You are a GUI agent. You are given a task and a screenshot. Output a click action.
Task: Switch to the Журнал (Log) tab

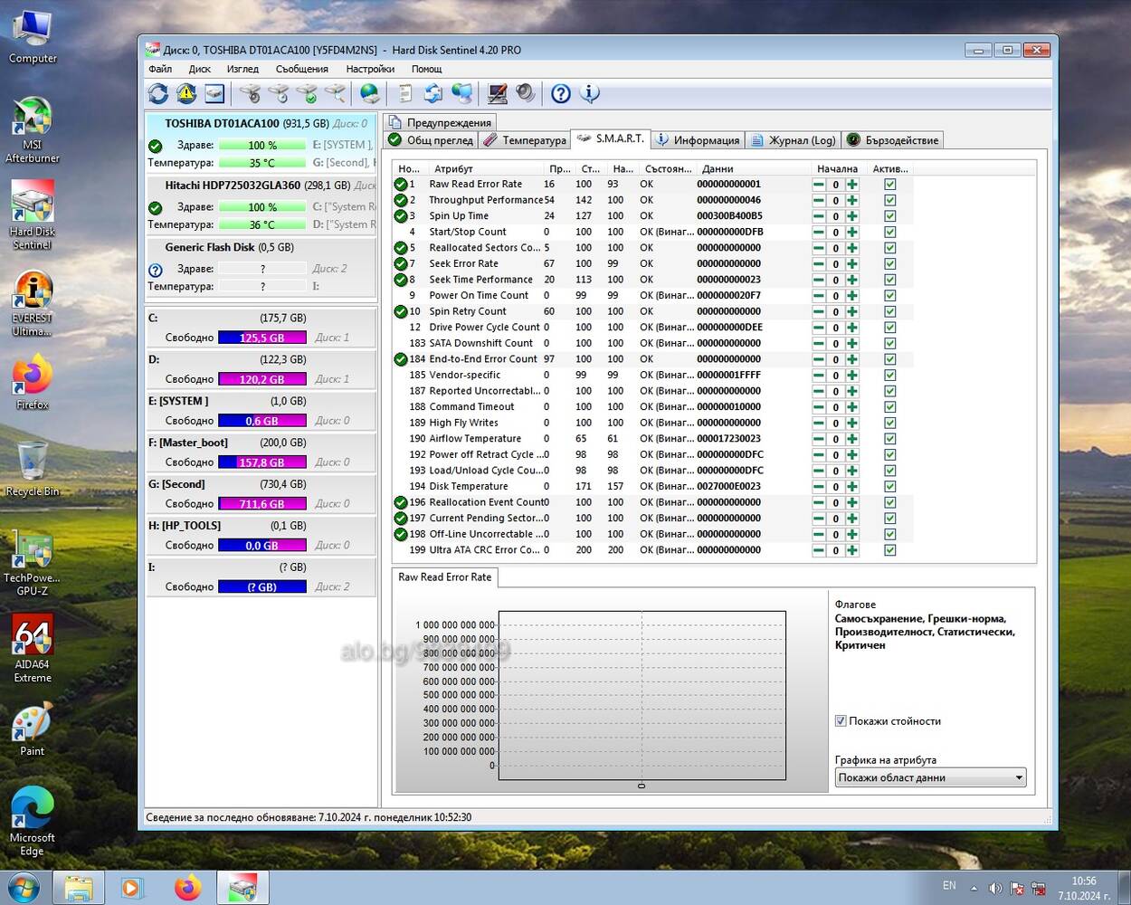793,140
